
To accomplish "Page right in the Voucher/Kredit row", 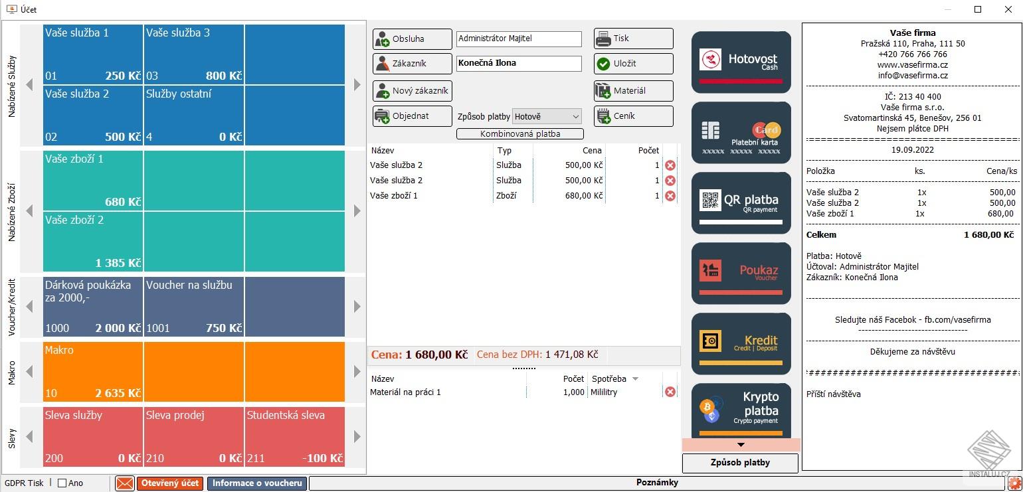I will tap(357, 307).
